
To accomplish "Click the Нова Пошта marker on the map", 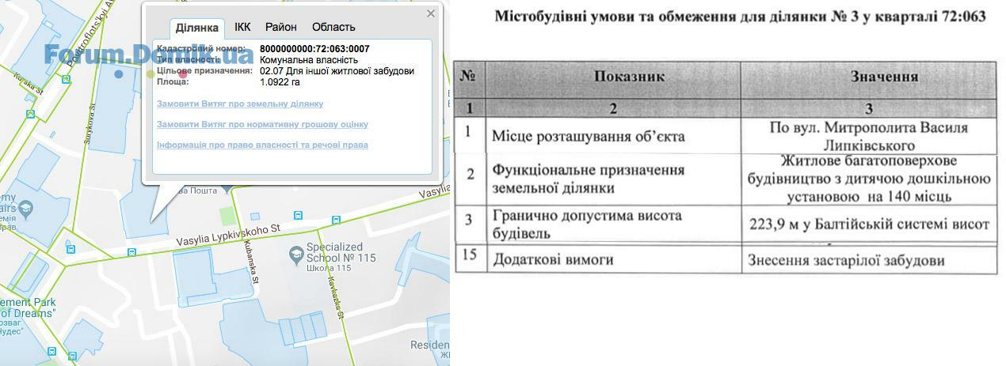I will click(228, 189).
